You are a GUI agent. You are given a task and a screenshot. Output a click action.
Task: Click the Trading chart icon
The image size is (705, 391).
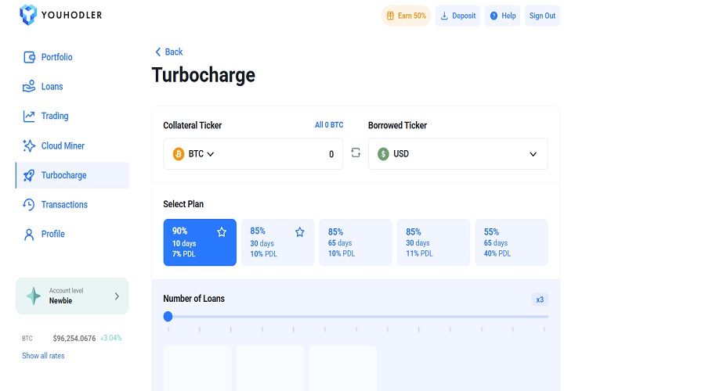29,117
